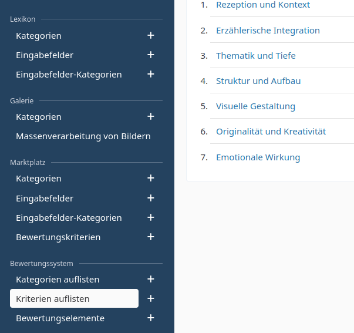Open Originalität und Kreativität criterion
The width and height of the screenshot is (354, 333).
271,132
